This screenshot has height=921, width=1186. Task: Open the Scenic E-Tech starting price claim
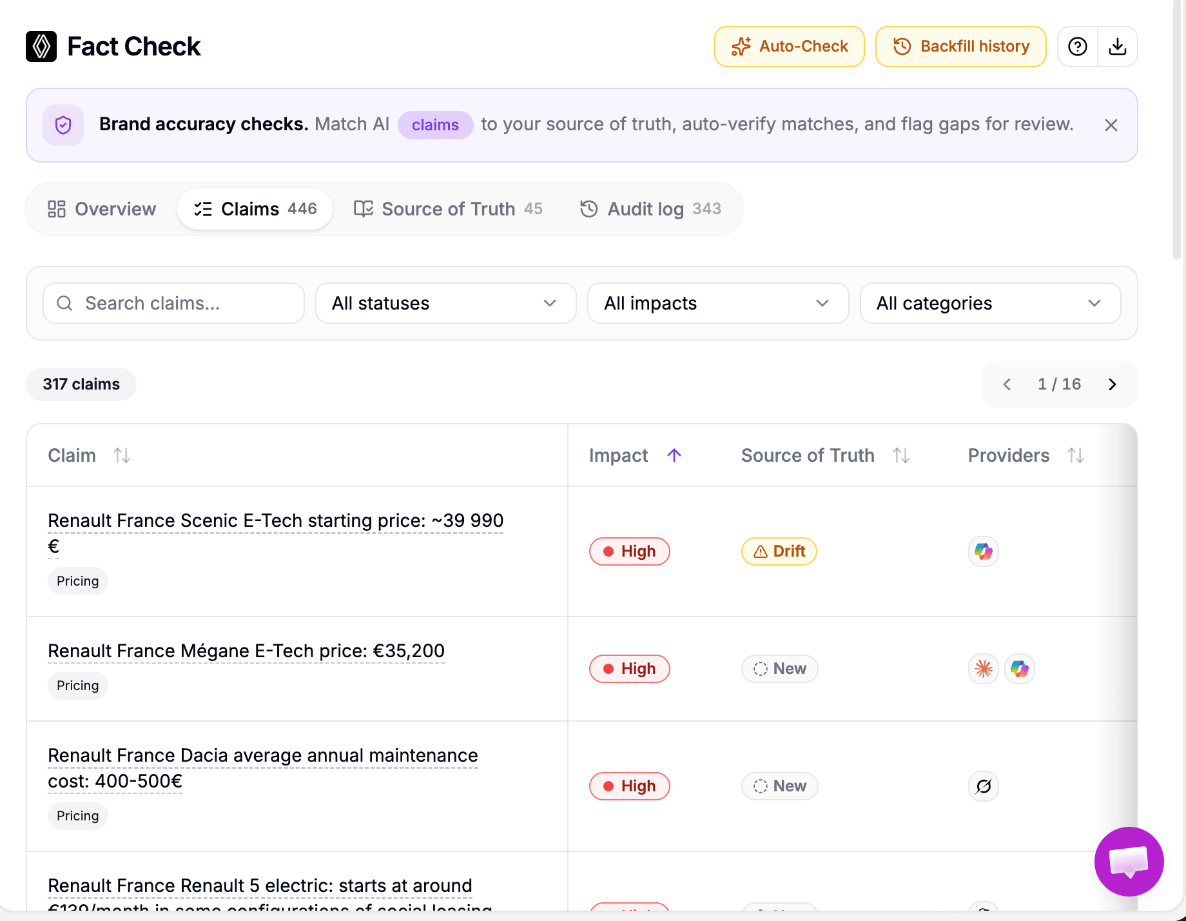[x=276, y=533]
